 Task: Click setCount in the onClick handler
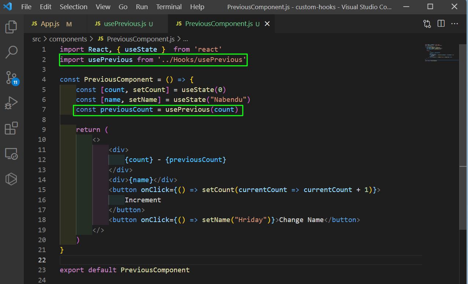[x=218, y=190]
